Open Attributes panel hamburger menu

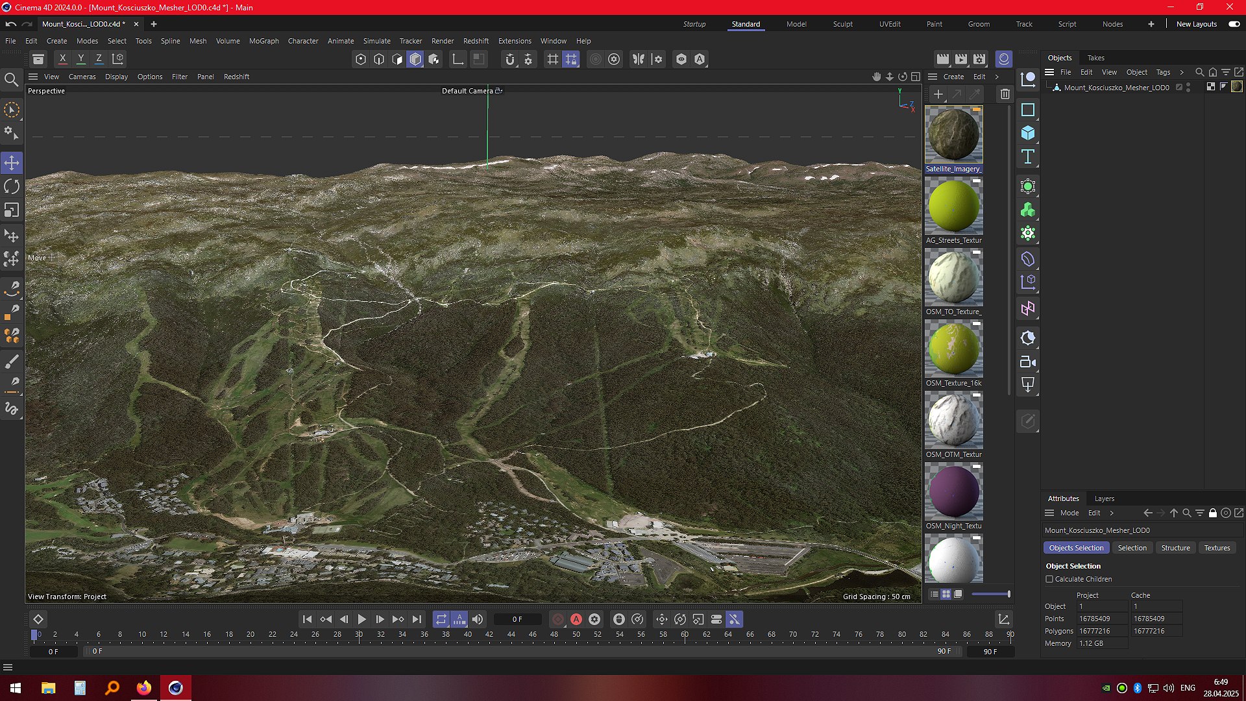1049,513
